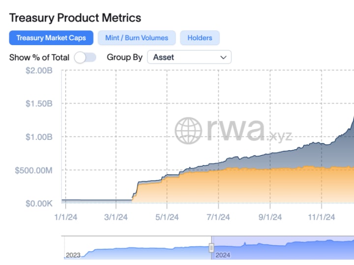Screen dimensions: 354x265
Task: Click the Treasury Product Metrics heading
Action: (75, 18)
